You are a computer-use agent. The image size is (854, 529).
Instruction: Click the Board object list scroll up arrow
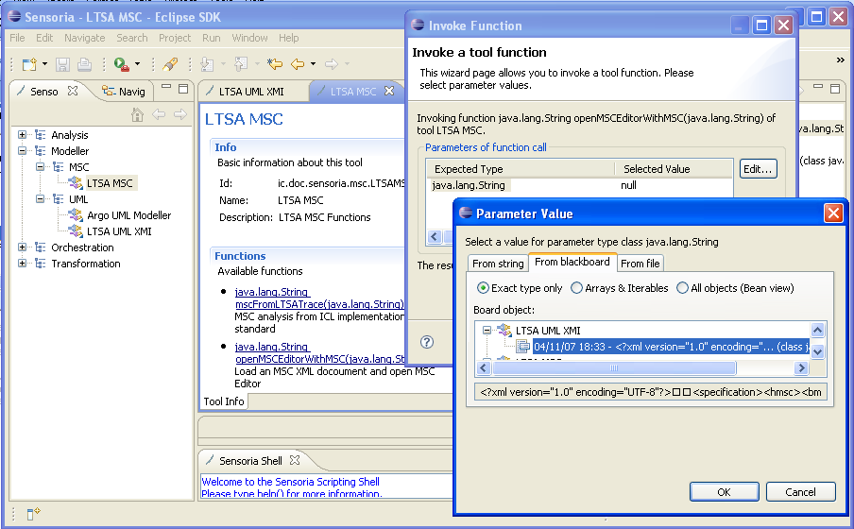click(817, 330)
